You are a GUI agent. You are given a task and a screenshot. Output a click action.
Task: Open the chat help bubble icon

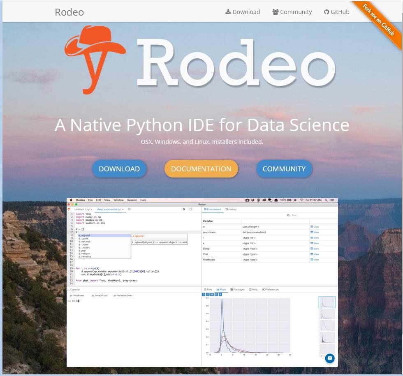pyautogui.click(x=330, y=358)
